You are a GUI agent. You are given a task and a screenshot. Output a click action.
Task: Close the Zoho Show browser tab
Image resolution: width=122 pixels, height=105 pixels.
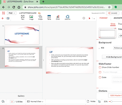click(x=37, y=2)
